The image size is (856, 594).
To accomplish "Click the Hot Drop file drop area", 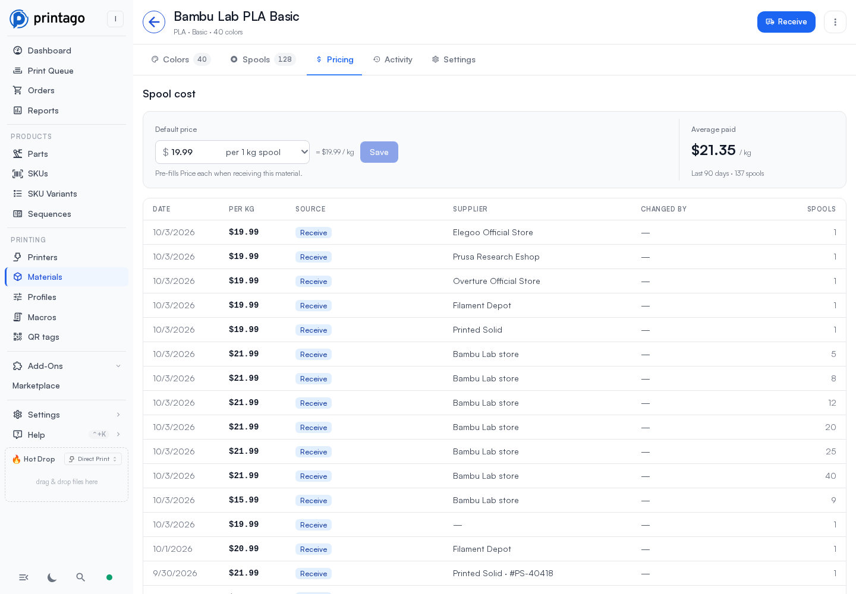I will (x=67, y=482).
